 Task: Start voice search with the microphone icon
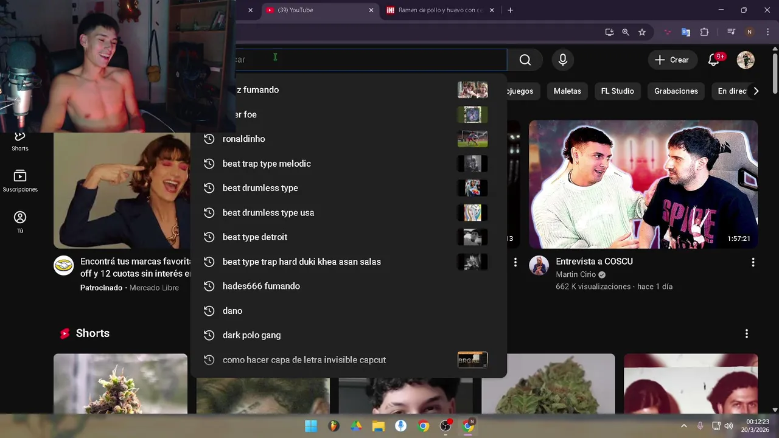coord(563,60)
